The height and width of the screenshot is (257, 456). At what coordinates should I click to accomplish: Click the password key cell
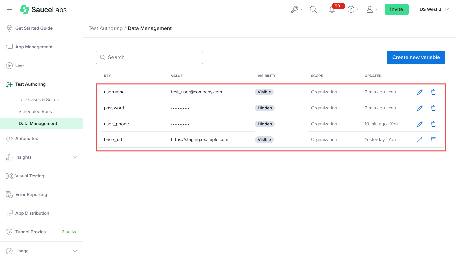(x=114, y=108)
